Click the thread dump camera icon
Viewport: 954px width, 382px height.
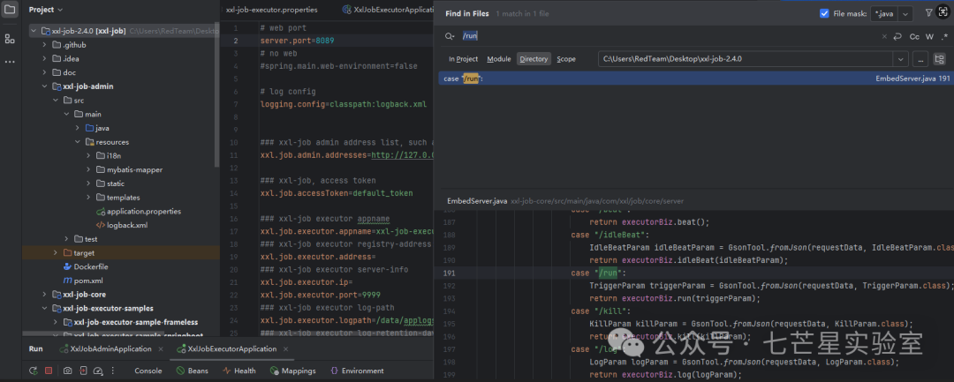pyautogui.click(x=67, y=371)
